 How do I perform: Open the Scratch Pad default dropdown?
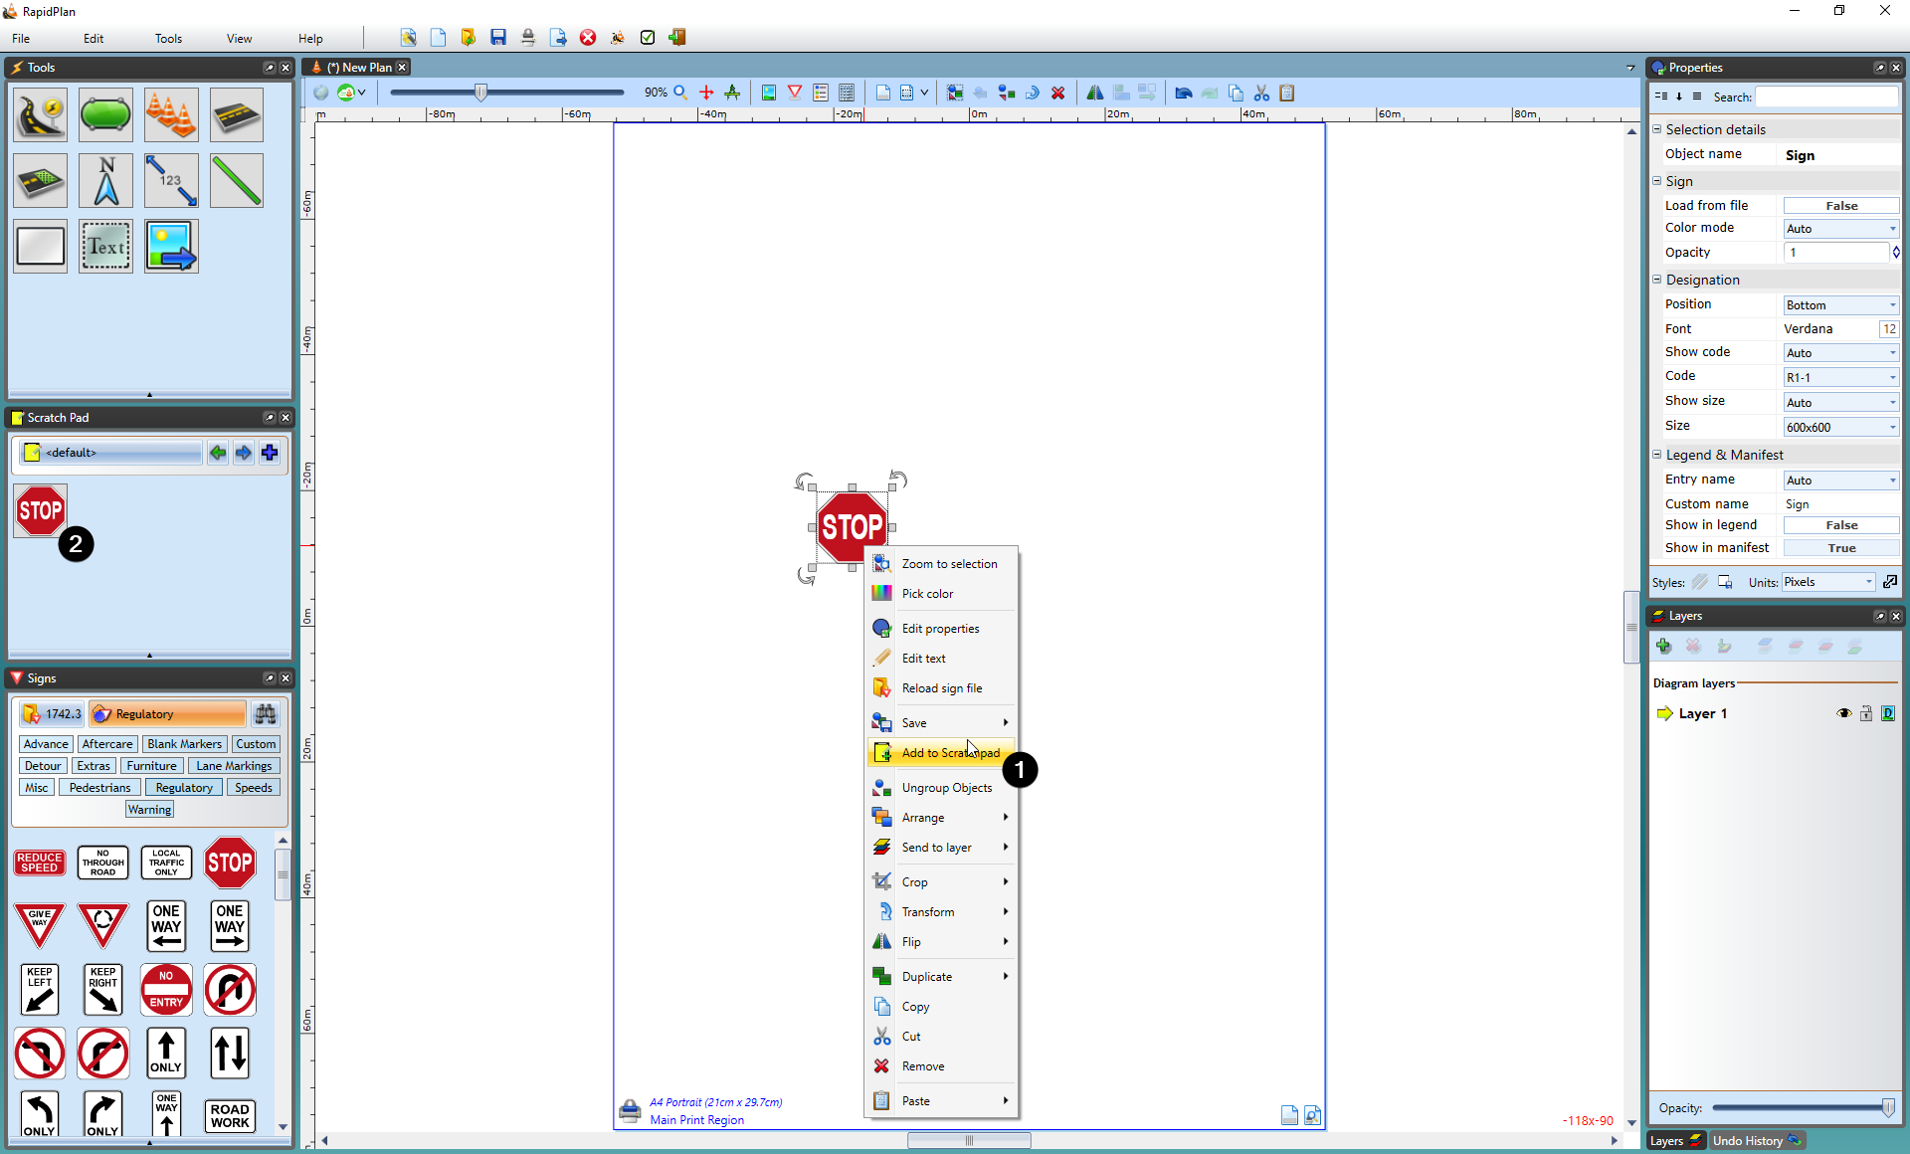point(111,453)
